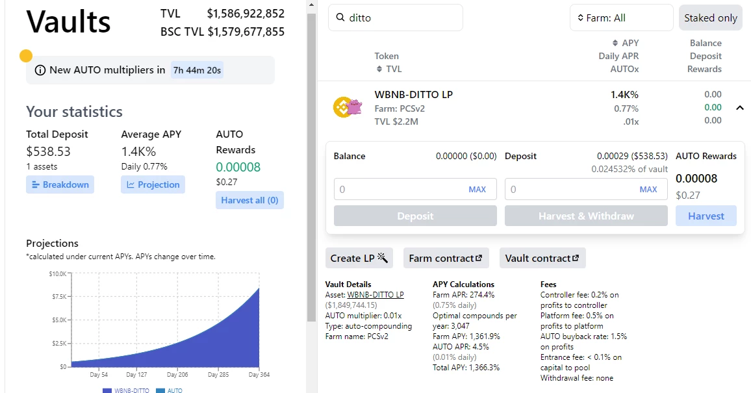Image resolution: width=751 pixels, height=393 pixels.
Task: Click the 7h 44m 20s countdown timer
Action: 197,70
